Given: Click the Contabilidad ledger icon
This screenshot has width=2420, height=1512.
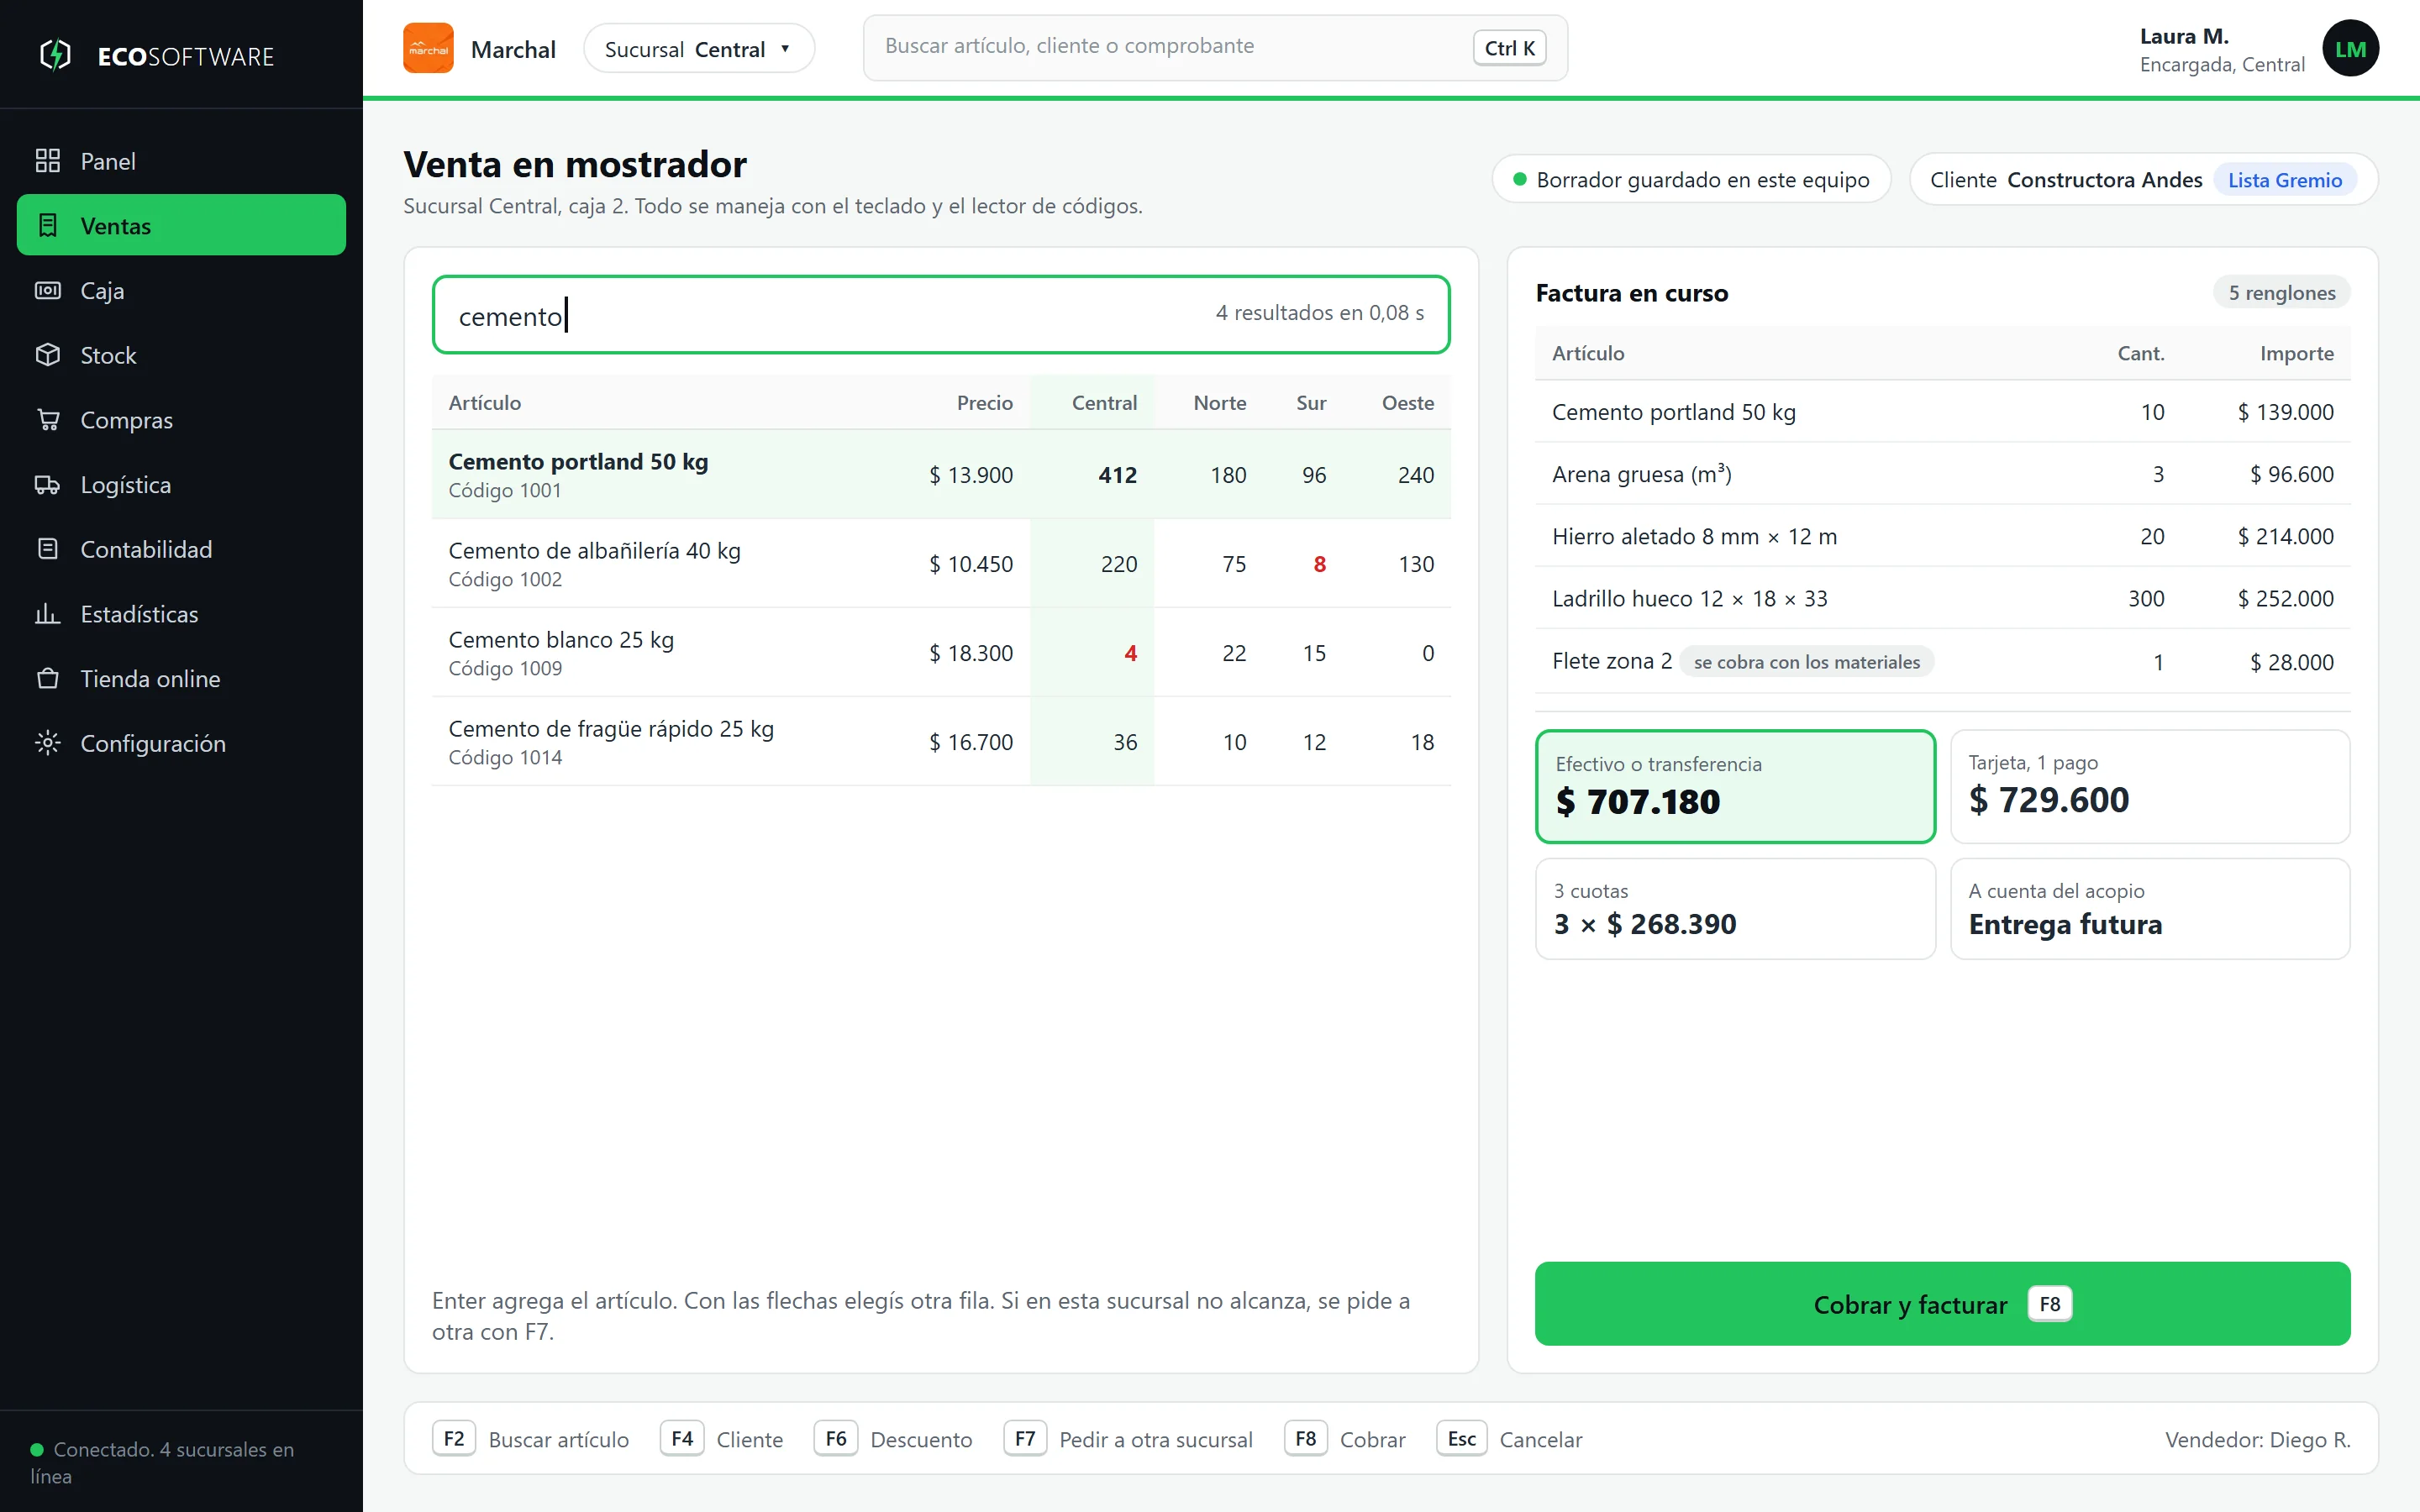Looking at the screenshot, I should tap(48, 549).
